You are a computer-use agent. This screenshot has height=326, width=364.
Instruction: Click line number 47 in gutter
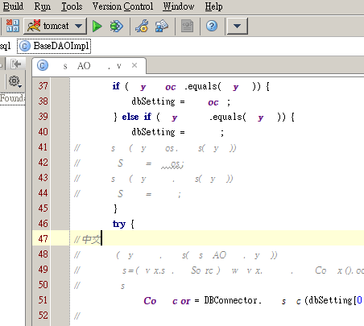point(43,239)
